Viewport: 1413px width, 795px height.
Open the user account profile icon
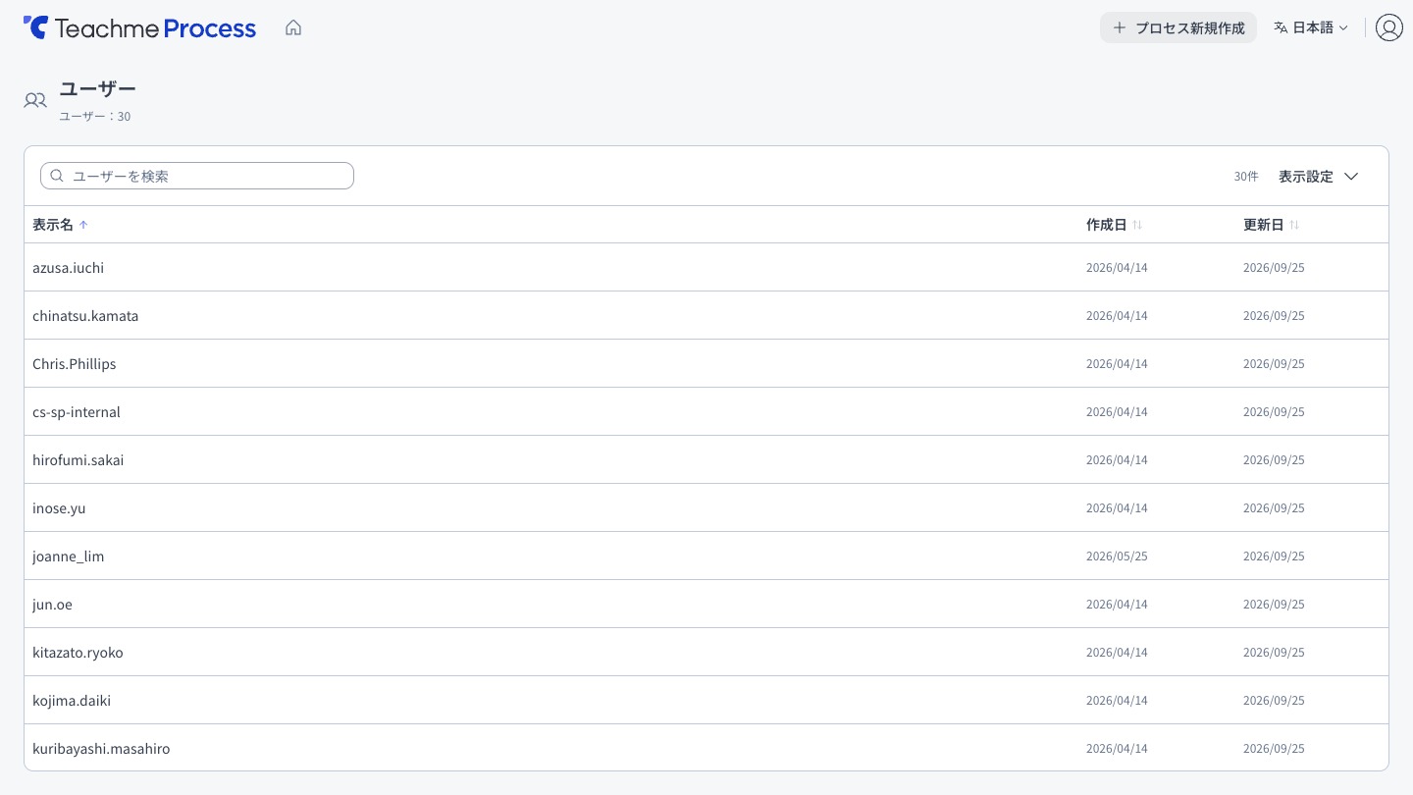(x=1388, y=27)
